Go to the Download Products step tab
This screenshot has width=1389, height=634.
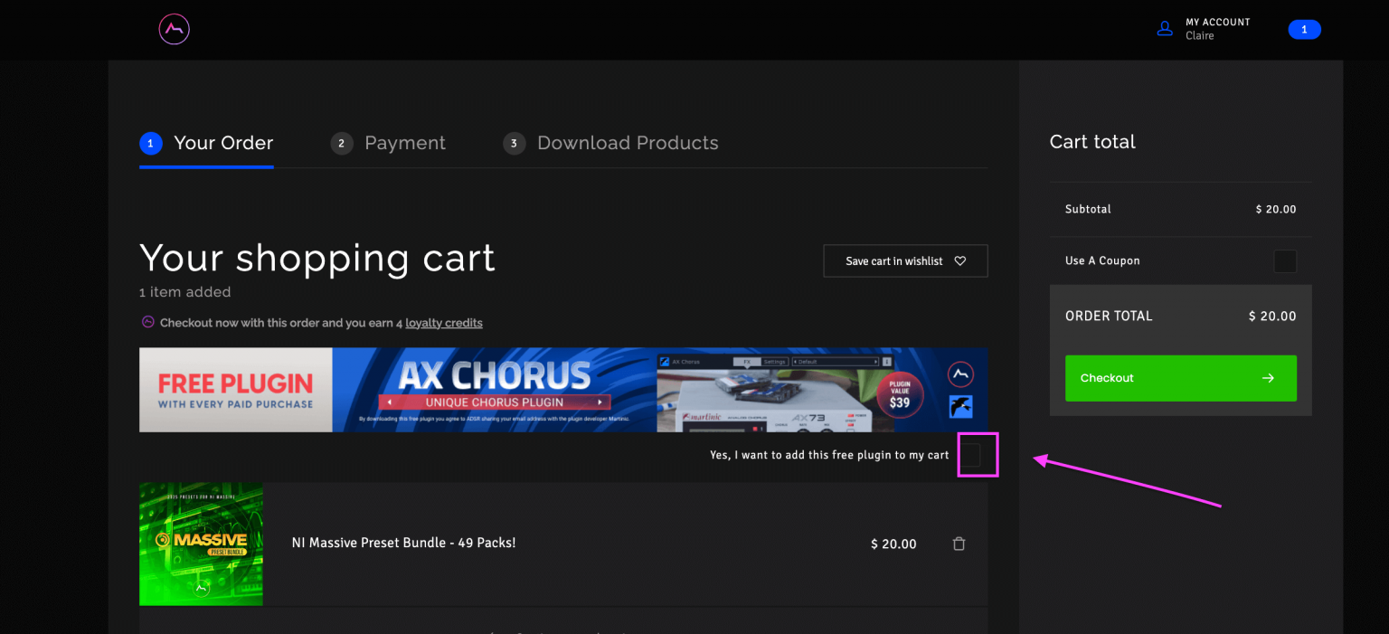[610, 143]
